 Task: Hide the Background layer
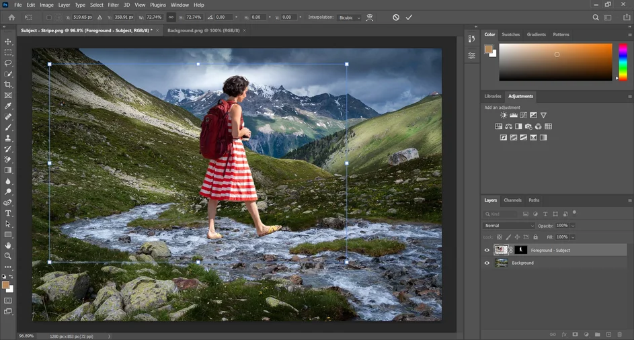[487, 263]
